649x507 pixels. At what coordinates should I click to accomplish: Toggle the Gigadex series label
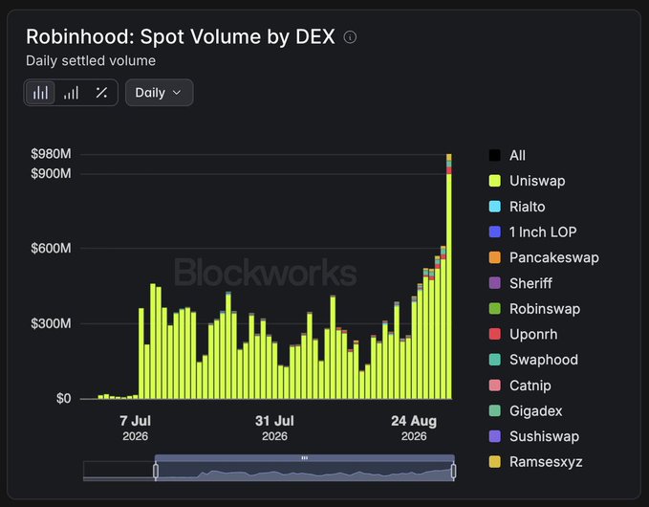coord(536,411)
